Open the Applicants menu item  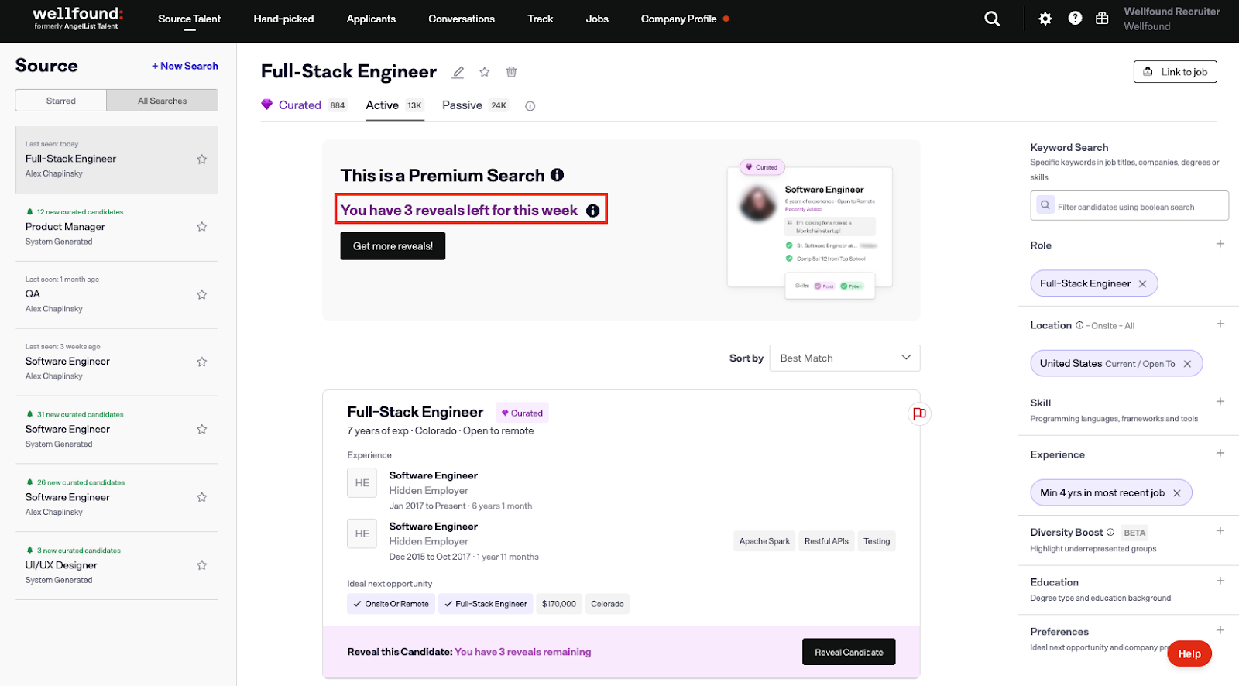tap(371, 19)
